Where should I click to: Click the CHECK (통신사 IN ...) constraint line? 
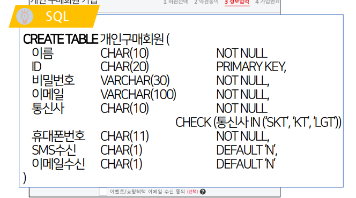click(258, 123)
